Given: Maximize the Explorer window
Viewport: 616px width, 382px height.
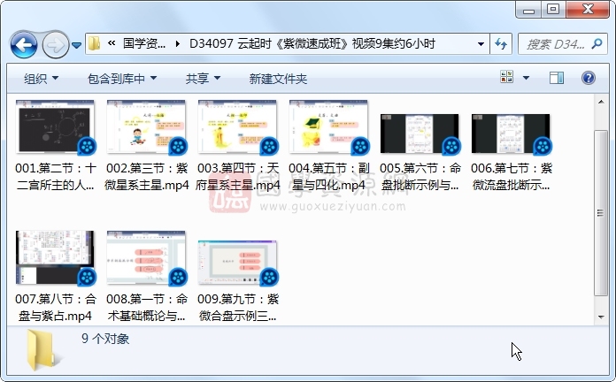Looking at the screenshot, I should point(553,9).
